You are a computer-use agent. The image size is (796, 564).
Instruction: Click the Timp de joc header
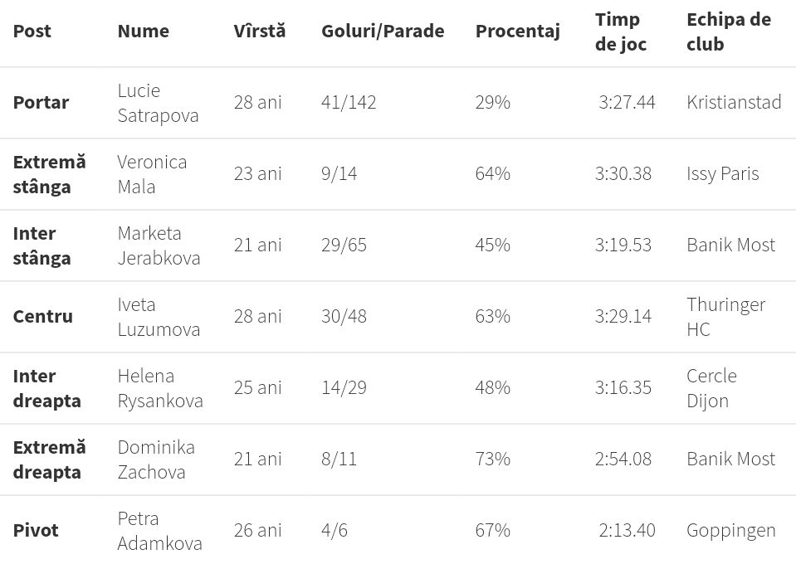[x=621, y=32]
